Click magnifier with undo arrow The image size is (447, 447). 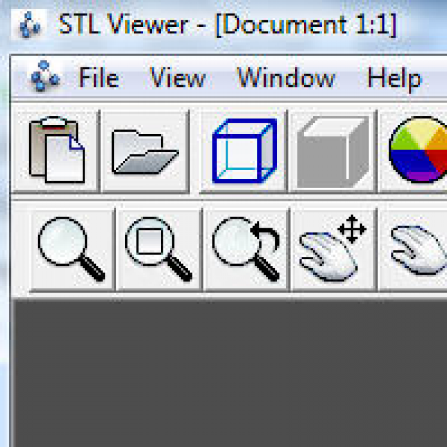(x=246, y=249)
